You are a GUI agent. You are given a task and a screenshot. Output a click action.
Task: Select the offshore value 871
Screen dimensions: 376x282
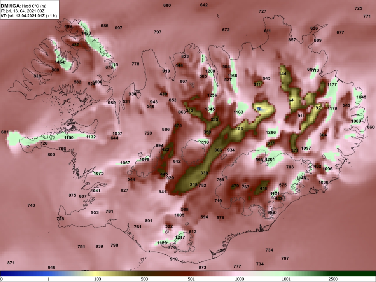click(x=11, y=263)
